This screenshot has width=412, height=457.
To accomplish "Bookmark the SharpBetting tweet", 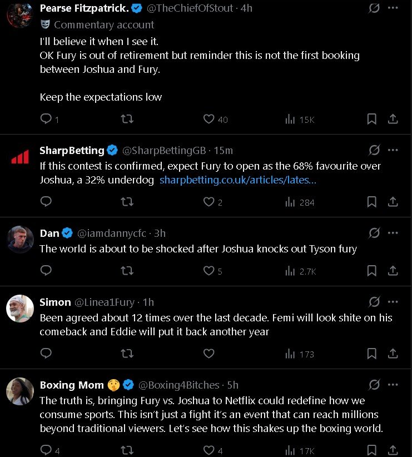I will (372, 202).
